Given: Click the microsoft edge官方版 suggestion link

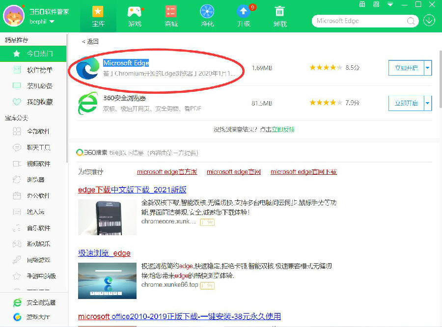Looking at the screenshot, I should click(167, 172).
